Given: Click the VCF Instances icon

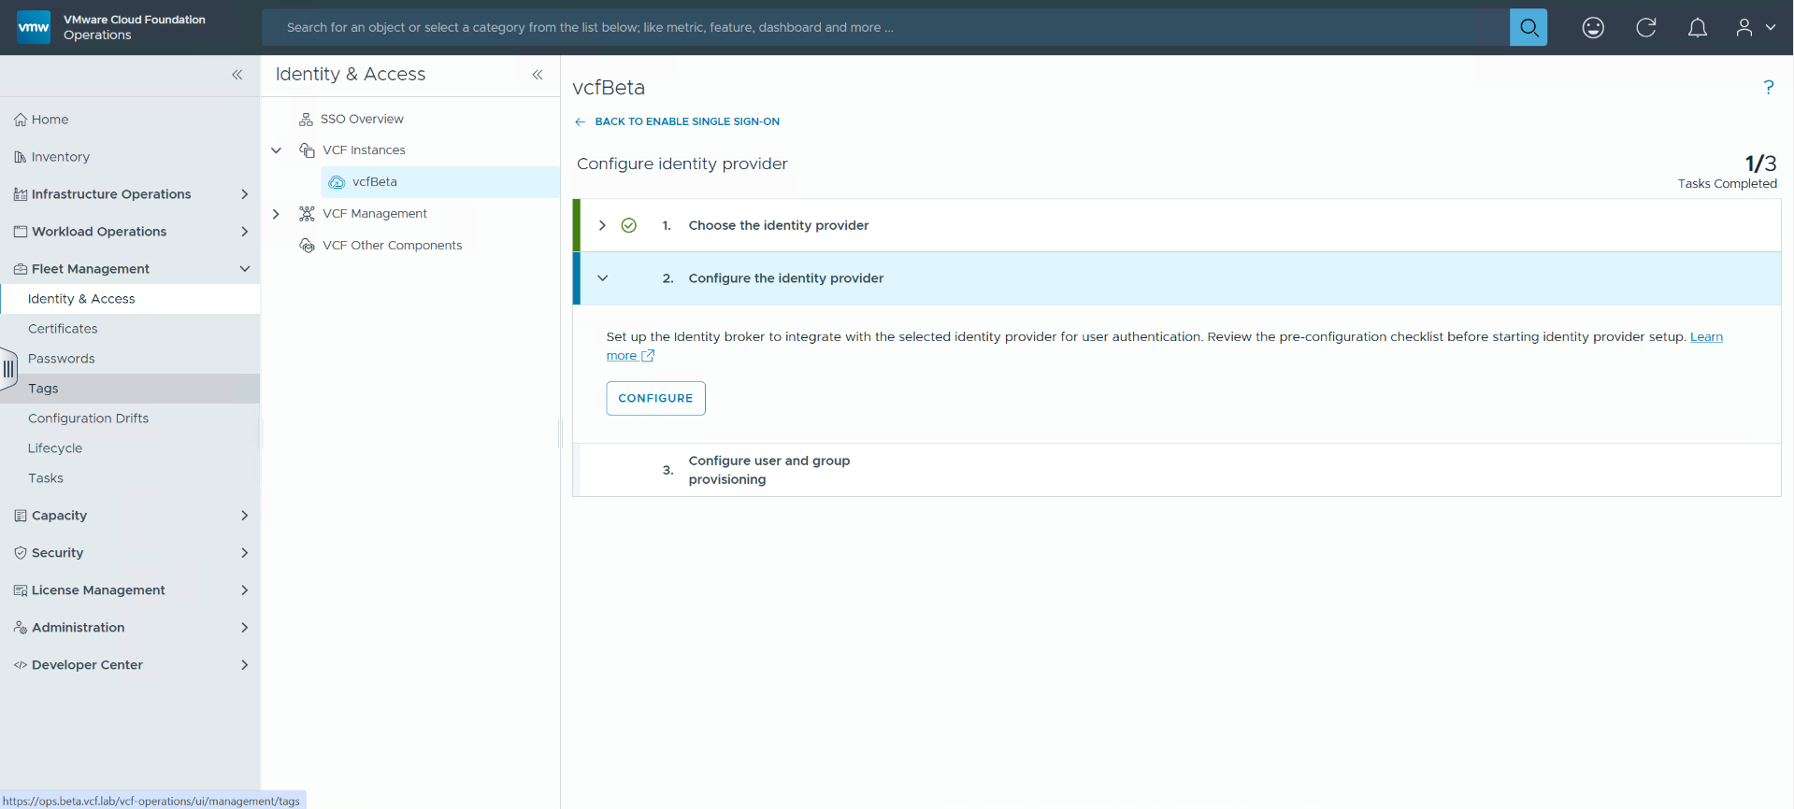Looking at the screenshot, I should tap(307, 150).
